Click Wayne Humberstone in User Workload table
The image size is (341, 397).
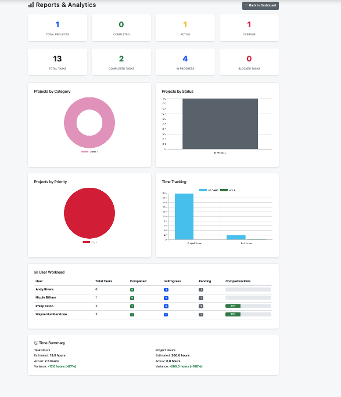pyautogui.click(x=51, y=314)
